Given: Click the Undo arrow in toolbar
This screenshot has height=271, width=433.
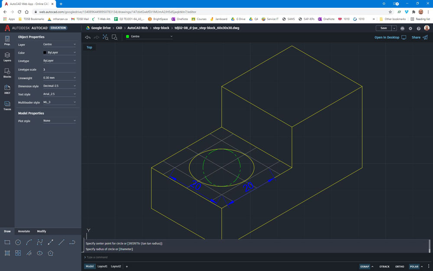Looking at the screenshot, I should tap(88, 37).
